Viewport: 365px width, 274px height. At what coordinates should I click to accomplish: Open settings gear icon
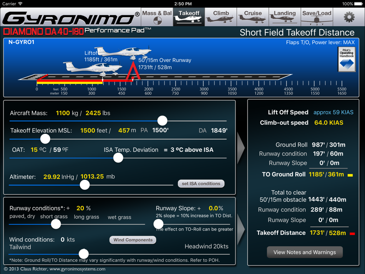pos(349,17)
